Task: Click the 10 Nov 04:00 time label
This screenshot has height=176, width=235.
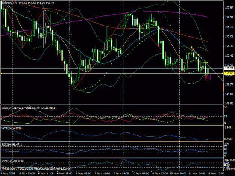Action: tap(141, 174)
